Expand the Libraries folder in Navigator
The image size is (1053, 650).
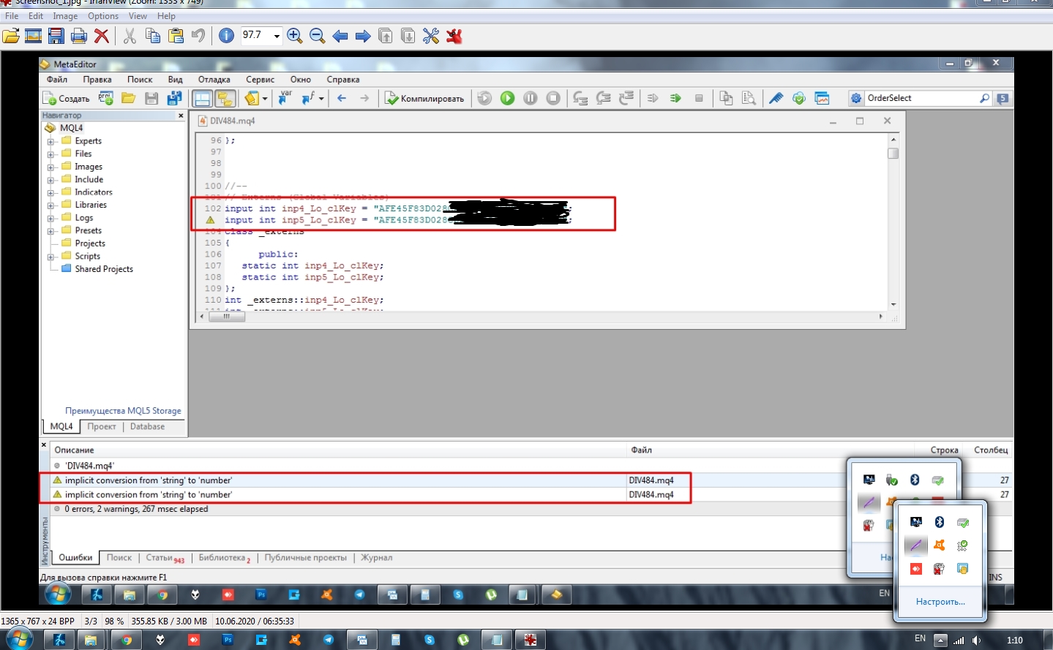coord(51,205)
